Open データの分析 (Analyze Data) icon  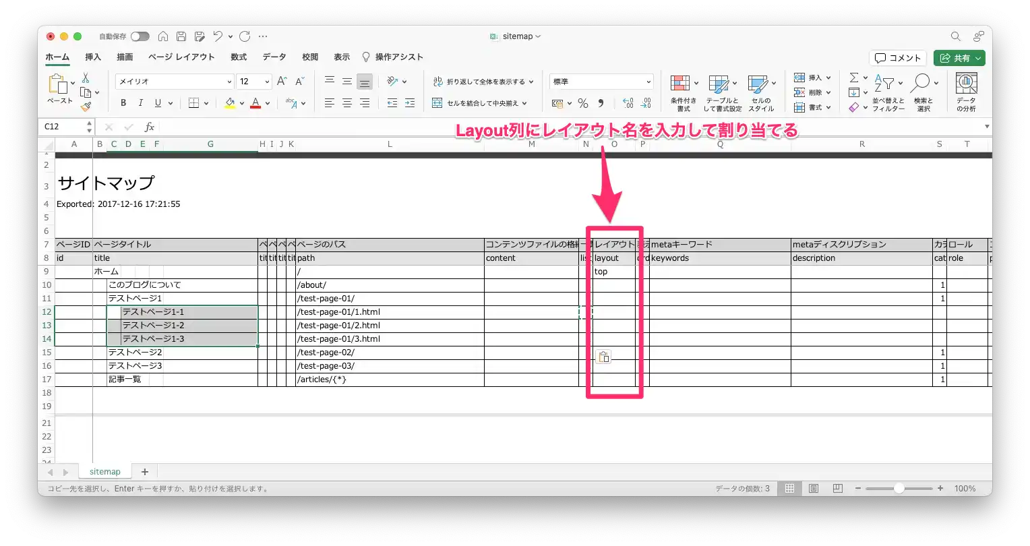click(x=967, y=92)
